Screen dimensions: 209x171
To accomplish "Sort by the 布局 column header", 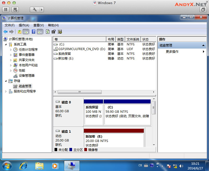I will point(111,39).
